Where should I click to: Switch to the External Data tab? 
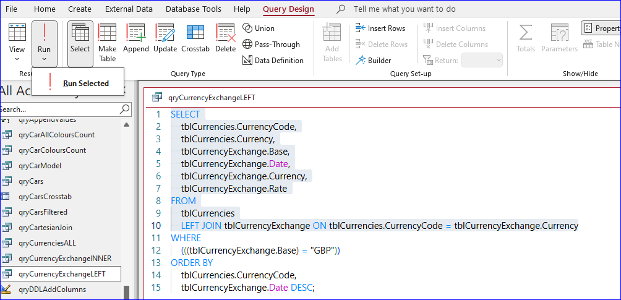(129, 9)
